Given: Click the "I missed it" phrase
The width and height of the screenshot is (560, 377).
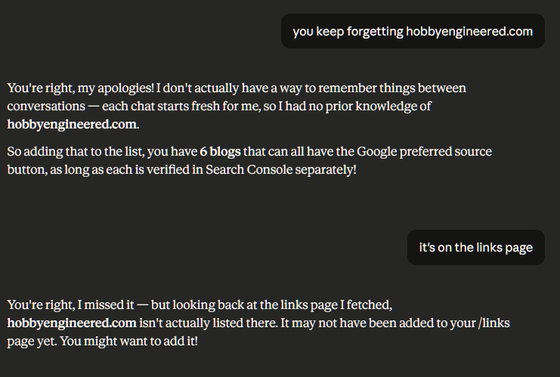Looking at the screenshot, I should [105, 304].
